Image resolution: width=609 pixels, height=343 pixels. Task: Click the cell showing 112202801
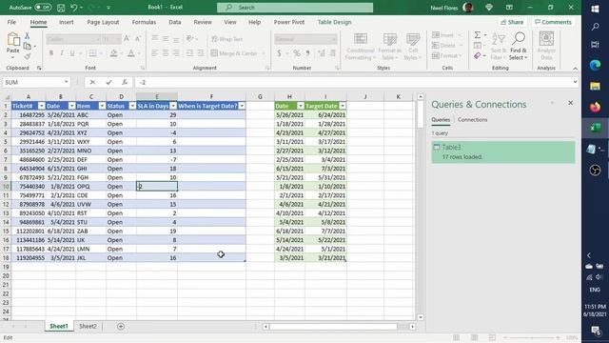tap(29, 231)
